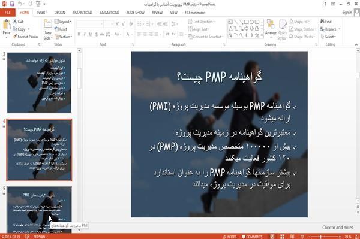Select slide 3 thumbnail in slide panel
Screen dimensions: 360x239
[39, 83]
